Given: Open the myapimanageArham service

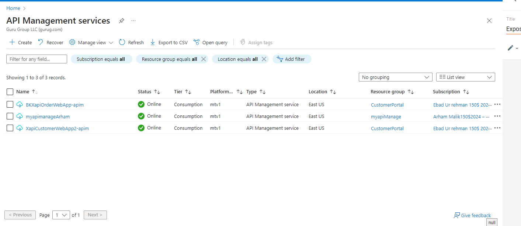Looking at the screenshot, I should (x=48, y=117).
